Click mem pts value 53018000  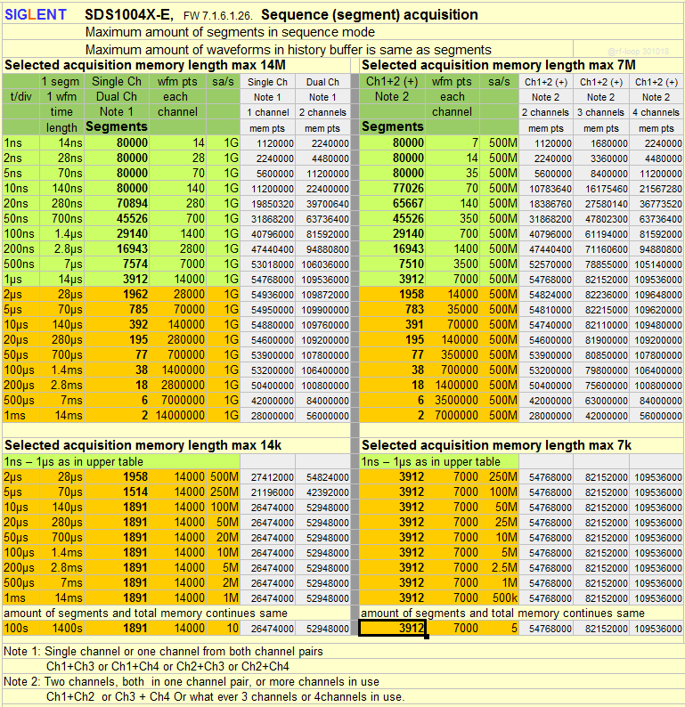pos(267,264)
